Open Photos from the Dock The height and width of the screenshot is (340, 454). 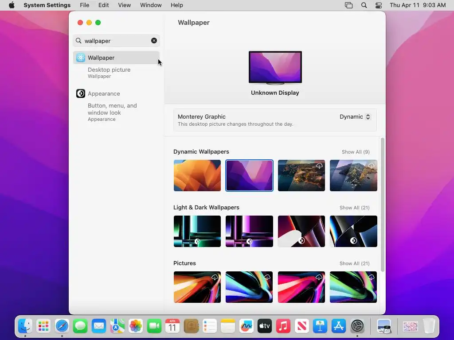tap(136, 326)
